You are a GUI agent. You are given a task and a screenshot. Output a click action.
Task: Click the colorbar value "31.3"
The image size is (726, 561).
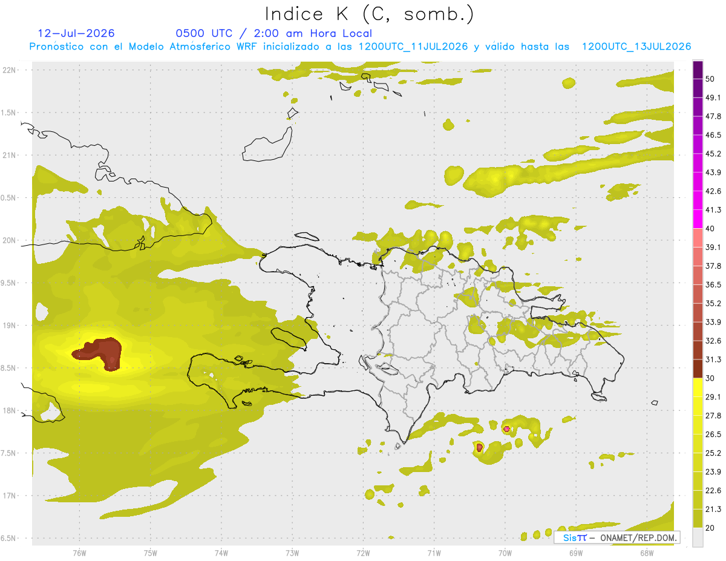713,359
